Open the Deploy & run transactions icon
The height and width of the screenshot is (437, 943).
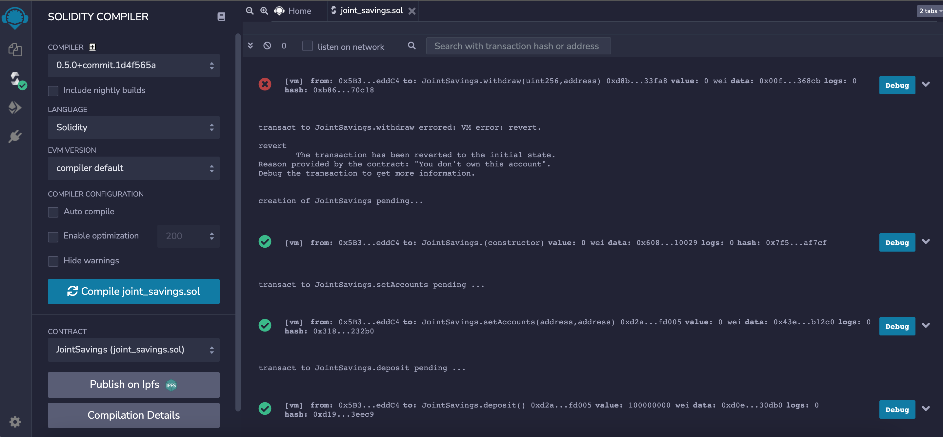15,107
